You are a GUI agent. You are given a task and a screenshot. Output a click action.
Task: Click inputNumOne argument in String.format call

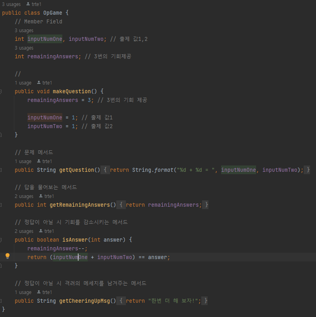[x=238, y=170]
